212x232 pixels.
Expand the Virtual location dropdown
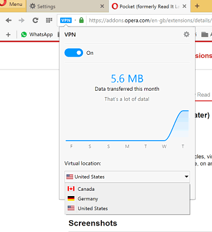coord(127,177)
